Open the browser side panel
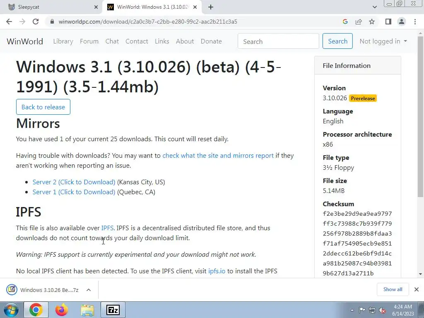 [x=388, y=22]
